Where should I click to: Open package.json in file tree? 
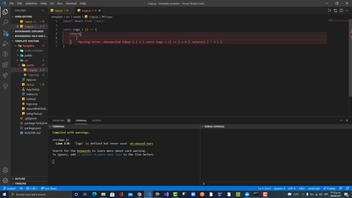point(33,128)
